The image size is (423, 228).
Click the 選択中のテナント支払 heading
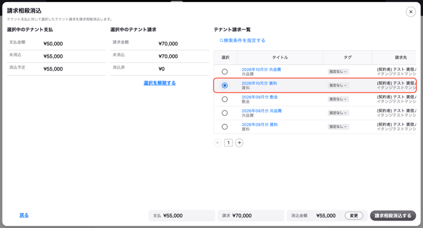(30, 30)
